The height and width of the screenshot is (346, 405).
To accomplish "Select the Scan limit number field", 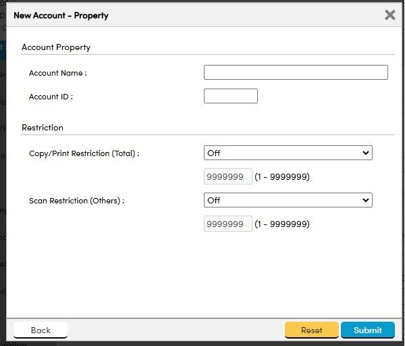I will pyautogui.click(x=228, y=224).
